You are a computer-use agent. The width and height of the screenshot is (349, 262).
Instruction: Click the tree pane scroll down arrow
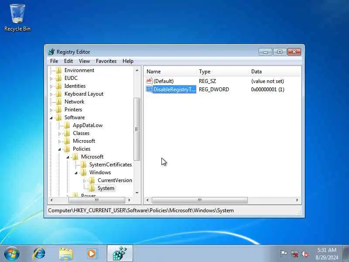pos(137,193)
